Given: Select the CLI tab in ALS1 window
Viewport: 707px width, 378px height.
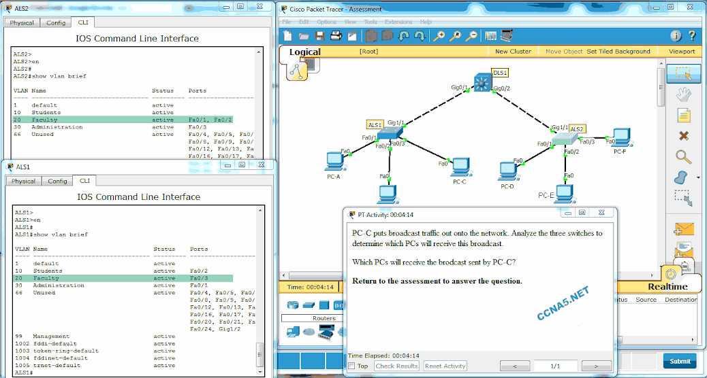Looking at the screenshot, I should coord(84,180).
